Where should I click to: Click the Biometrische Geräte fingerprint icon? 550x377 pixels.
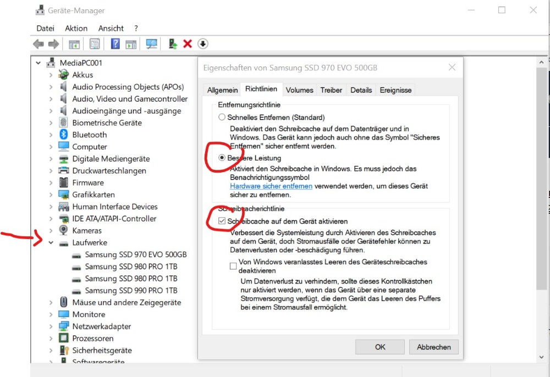(x=63, y=123)
